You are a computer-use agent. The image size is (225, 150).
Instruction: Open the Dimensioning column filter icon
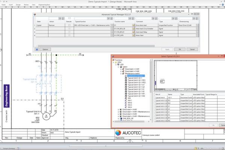point(194,18)
